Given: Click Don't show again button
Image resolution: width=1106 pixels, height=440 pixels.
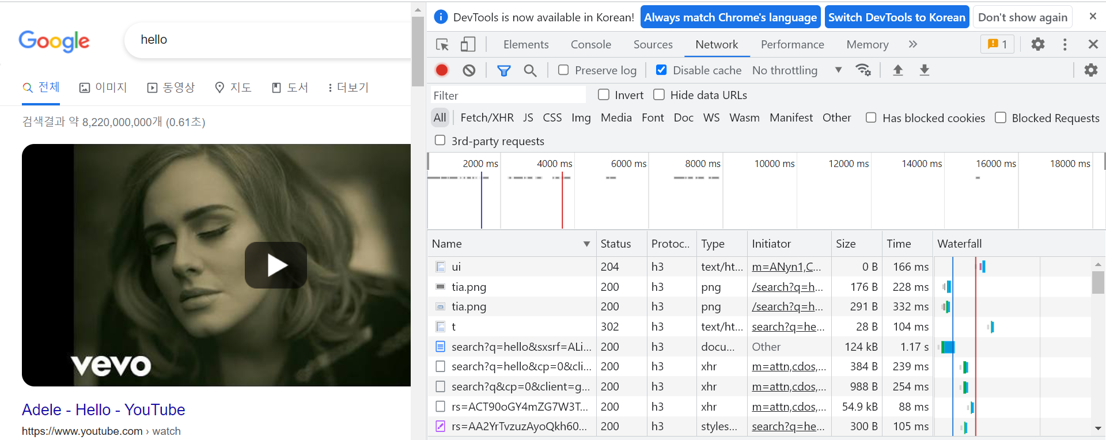Looking at the screenshot, I should click(1022, 17).
